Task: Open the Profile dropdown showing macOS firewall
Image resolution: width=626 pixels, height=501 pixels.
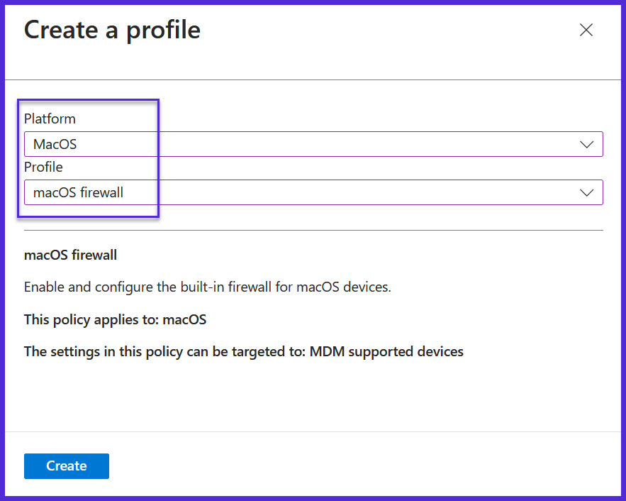Action: [313, 192]
